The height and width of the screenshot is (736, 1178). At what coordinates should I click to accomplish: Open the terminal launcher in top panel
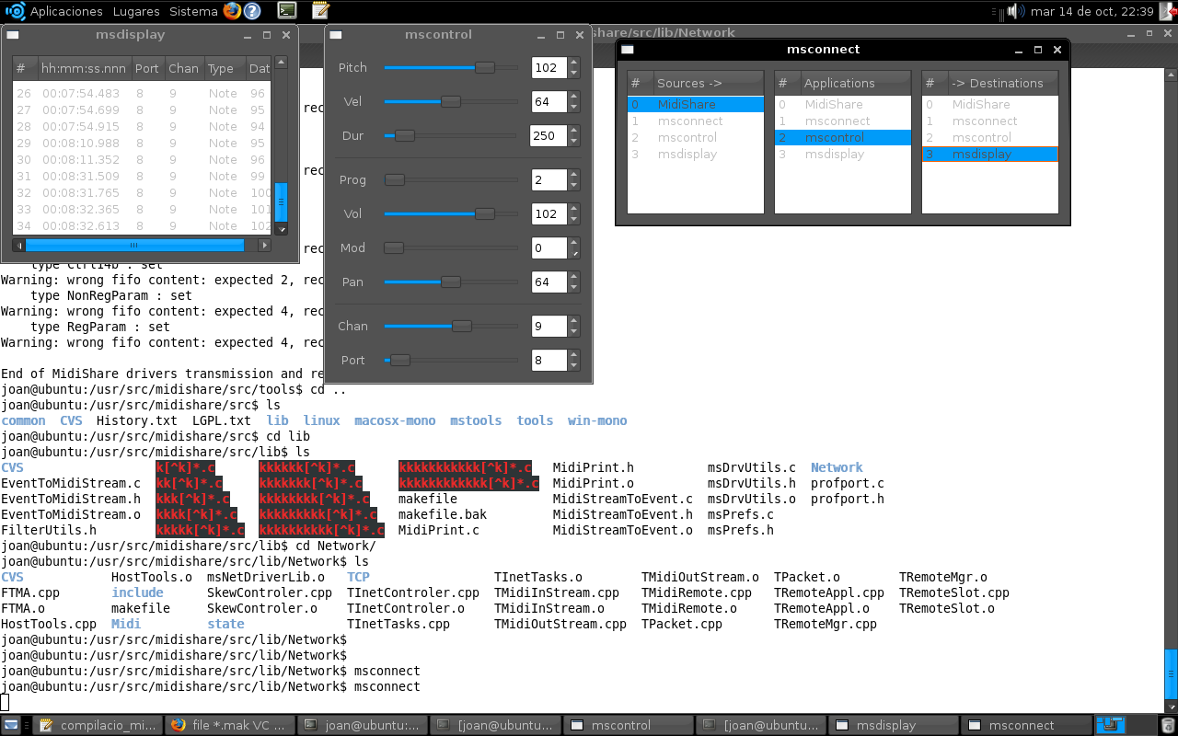pos(287,11)
